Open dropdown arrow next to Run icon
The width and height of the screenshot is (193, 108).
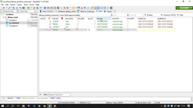pyautogui.click(x=71, y=8)
